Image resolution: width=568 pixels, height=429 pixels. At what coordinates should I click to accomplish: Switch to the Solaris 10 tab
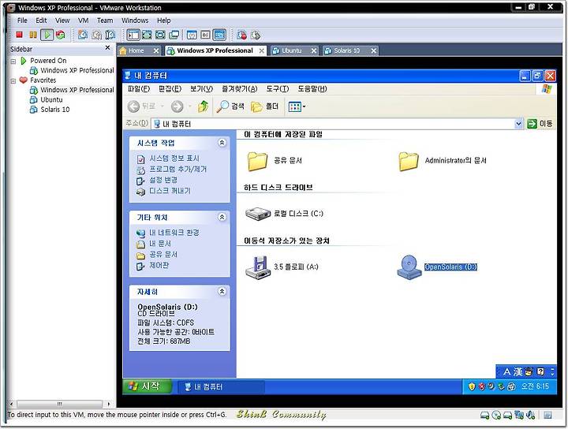point(346,50)
